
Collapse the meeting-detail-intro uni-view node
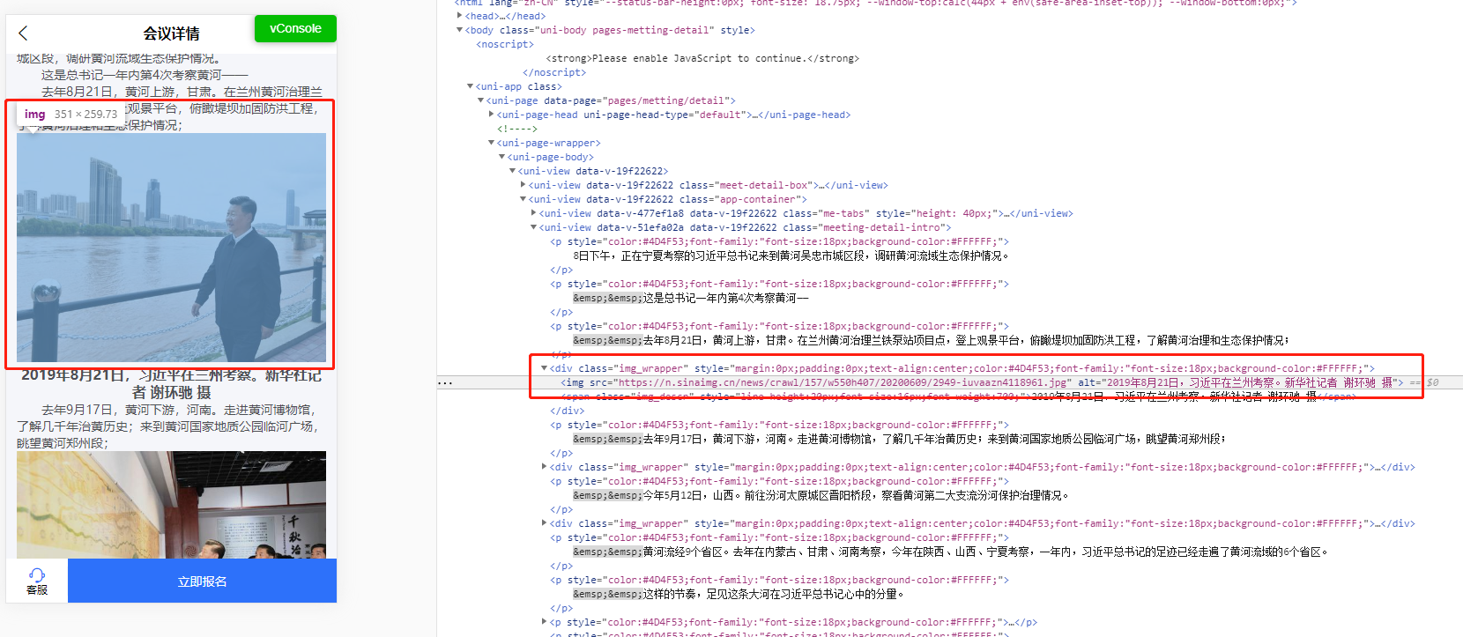coord(533,227)
